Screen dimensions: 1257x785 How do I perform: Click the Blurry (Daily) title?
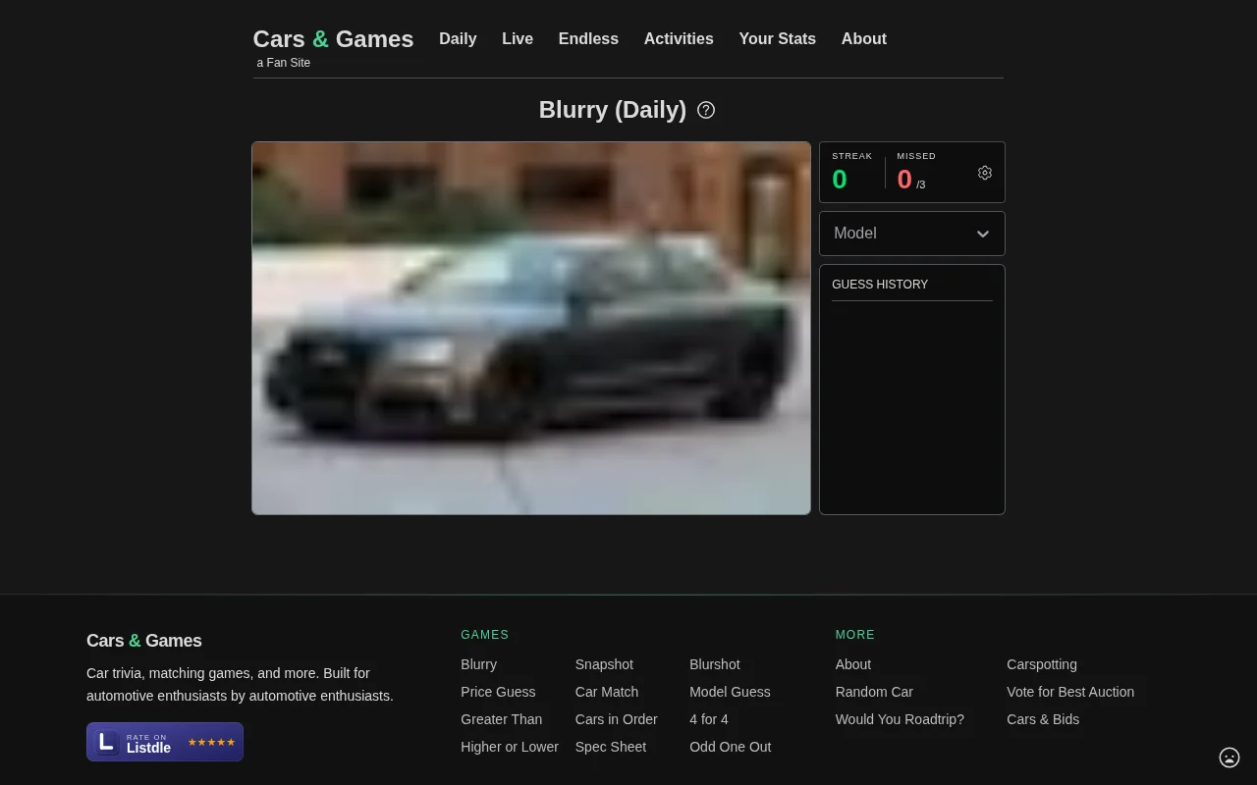pyautogui.click(x=613, y=110)
